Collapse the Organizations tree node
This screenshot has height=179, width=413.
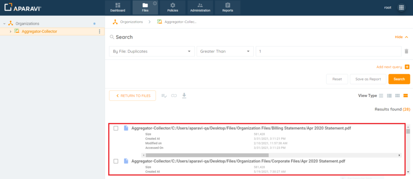[4, 24]
